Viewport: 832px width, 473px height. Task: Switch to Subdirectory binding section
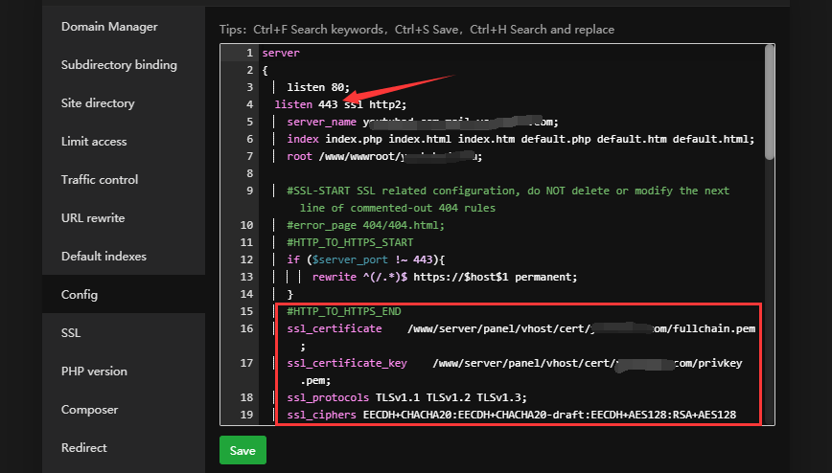click(x=119, y=65)
